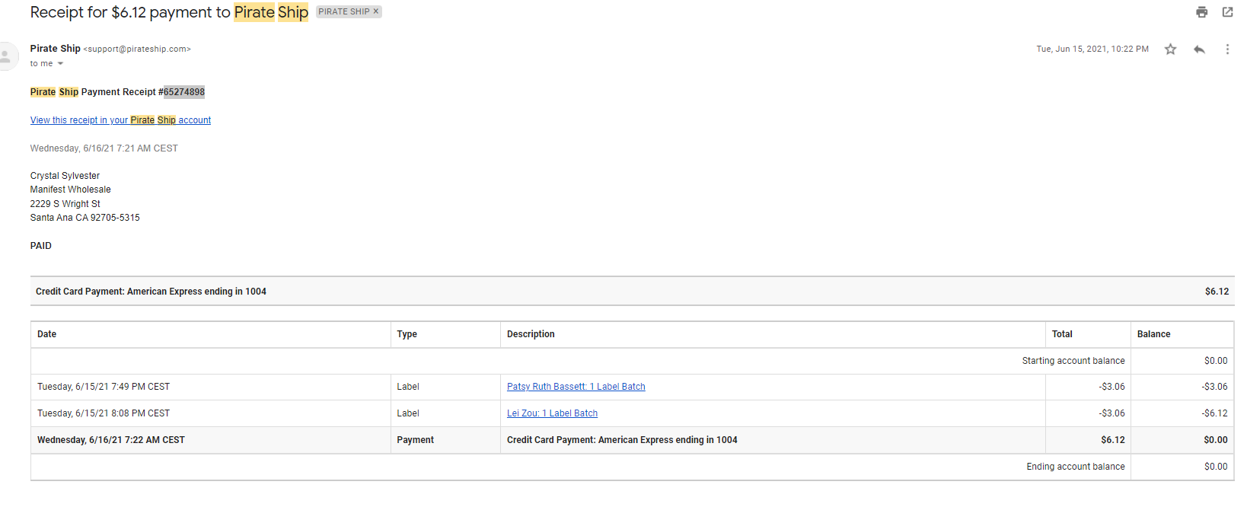The width and height of the screenshot is (1247, 507).
Task: Click -$3.06 total in Patsy Ruth Bassett row
Action: [1111, 387]
